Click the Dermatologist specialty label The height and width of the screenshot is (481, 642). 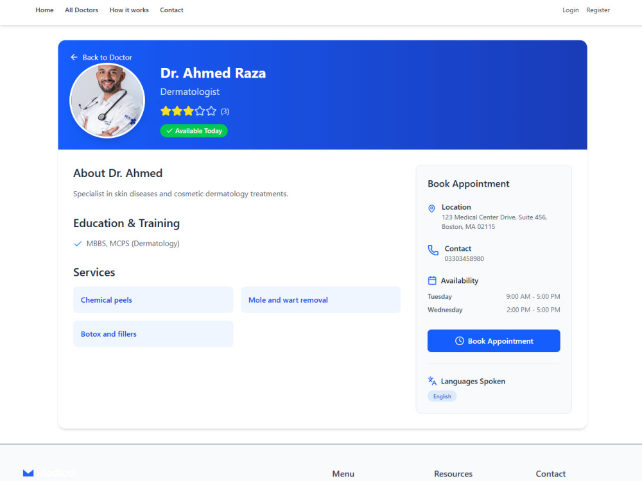click(189, 92)
